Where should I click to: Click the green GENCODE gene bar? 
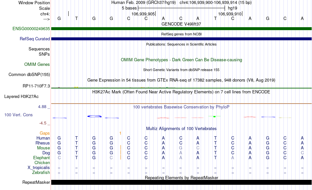(x=181, y=28)
